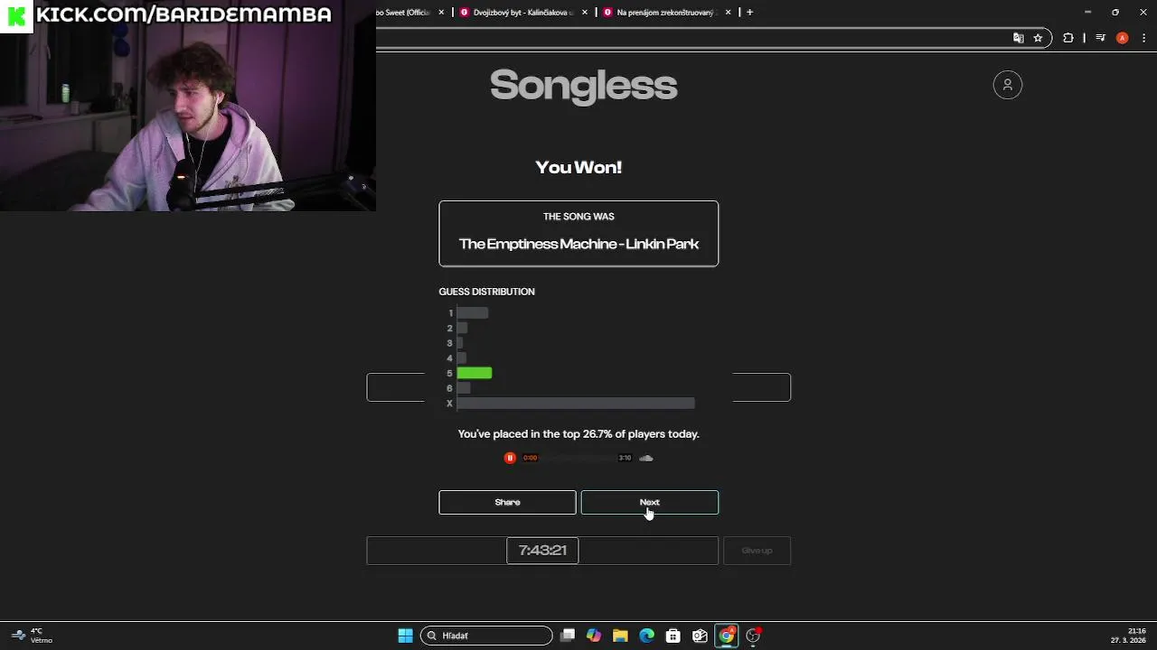Seek within the song preview progress bar
Image resolution: width=1157 pixels, height=650 pixels.
pyautogui.click(x=578, y=458)
